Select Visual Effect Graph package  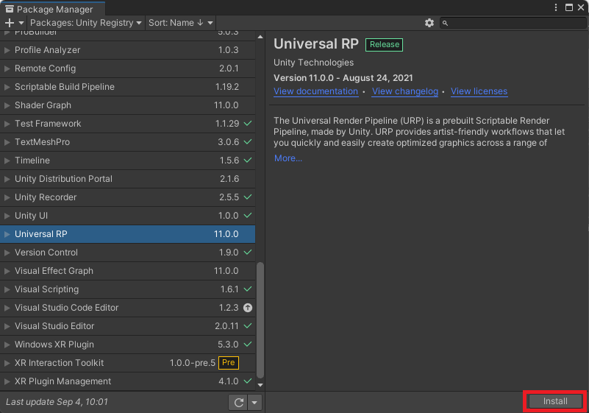(127, 271)
